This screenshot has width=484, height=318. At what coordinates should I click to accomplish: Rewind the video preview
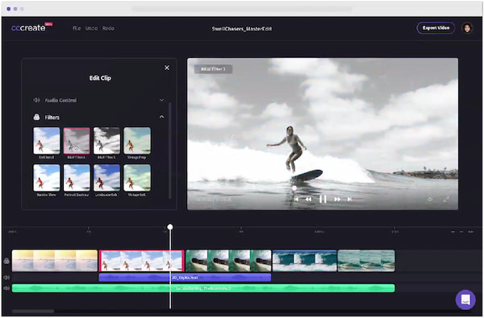[308, 200]
